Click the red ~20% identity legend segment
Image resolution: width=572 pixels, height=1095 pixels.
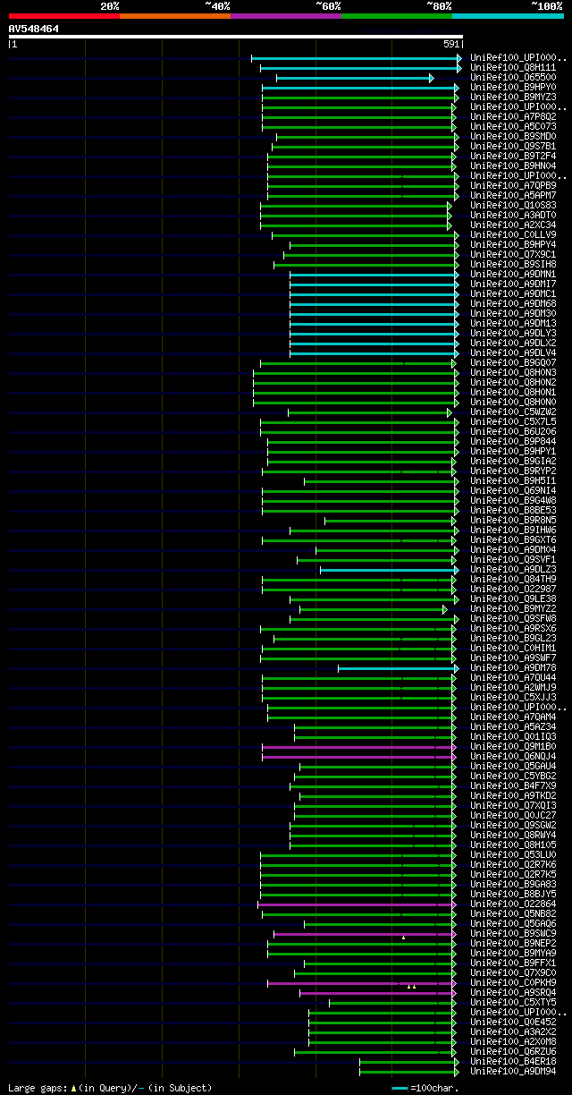tap(63, 16)
